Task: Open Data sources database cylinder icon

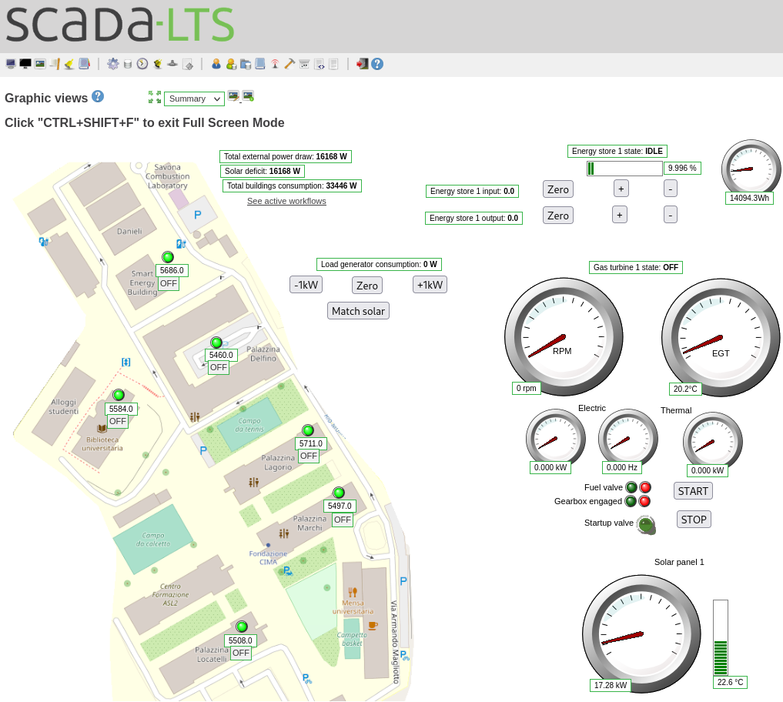Action: click(128, 64)
